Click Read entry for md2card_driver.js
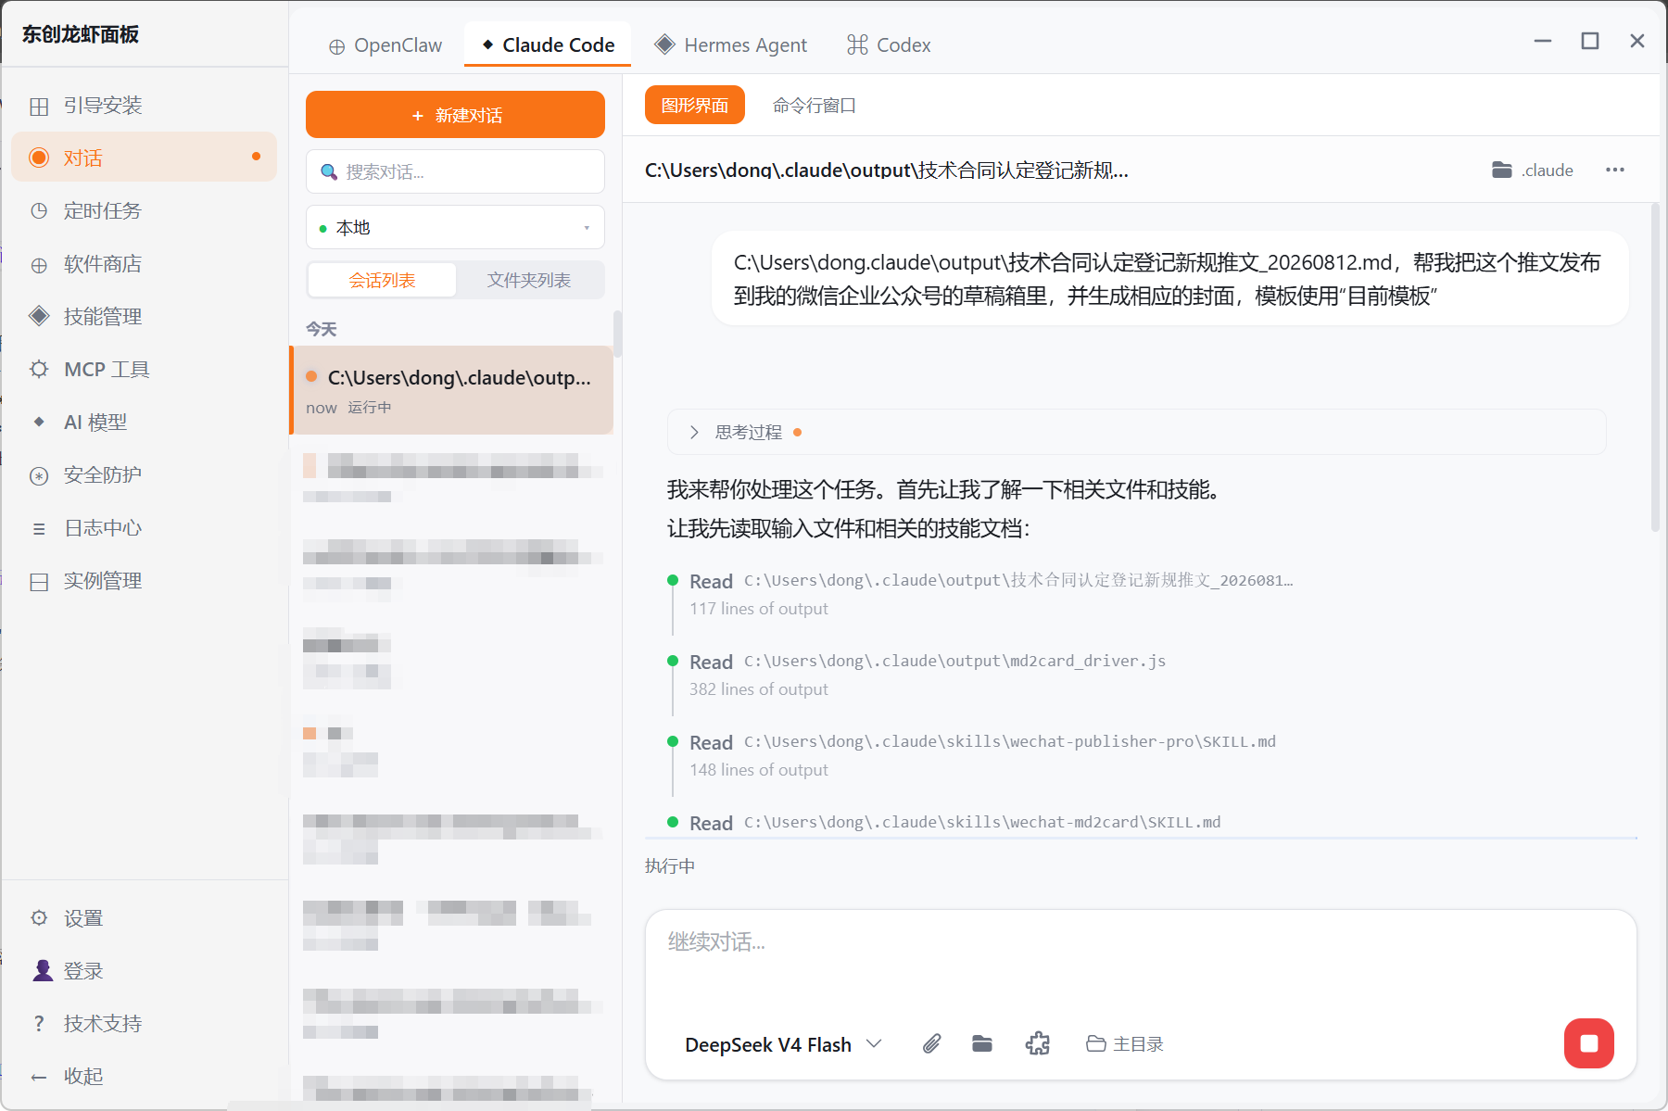The height and width of the screenshot is (1111, 1668). tap(928, 662)
